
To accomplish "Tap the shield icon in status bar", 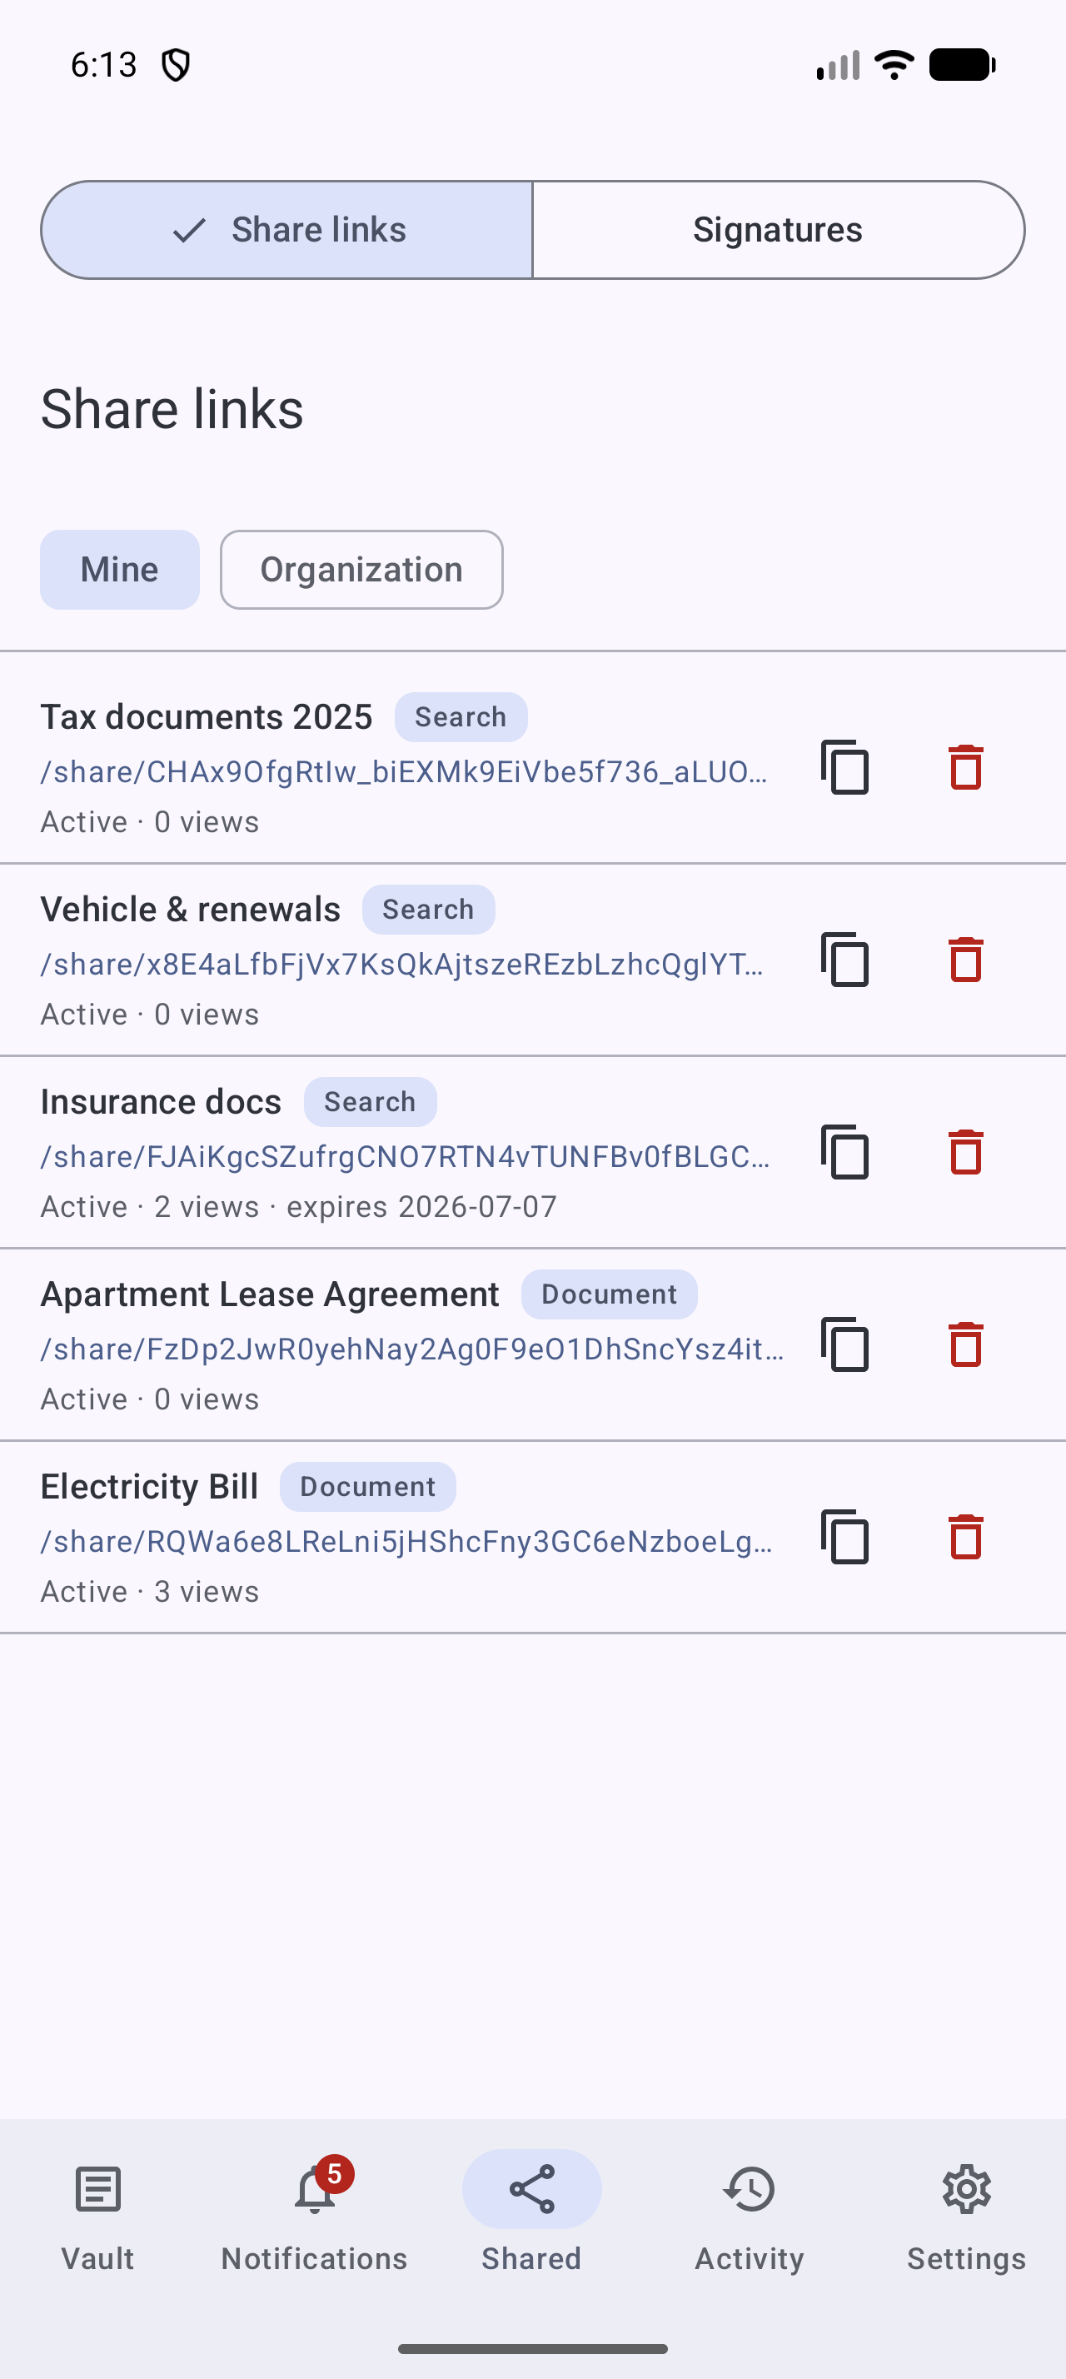I will tap(176, 66).
